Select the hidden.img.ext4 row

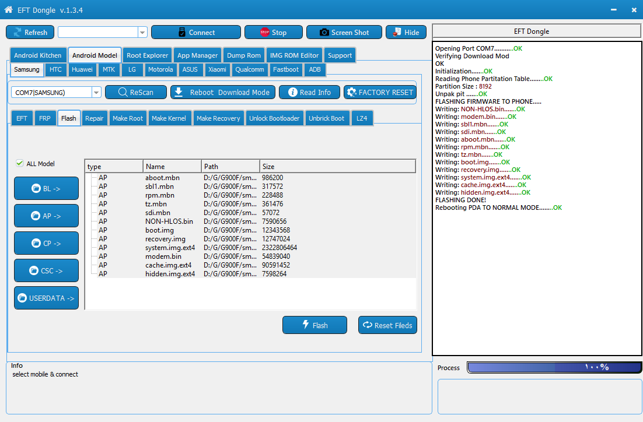click(x=250, y=274)
